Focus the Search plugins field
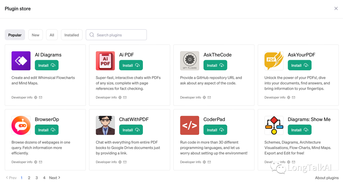343x184 pixels. (116, 35)
